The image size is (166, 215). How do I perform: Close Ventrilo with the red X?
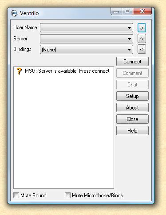(x=142, y=12)
